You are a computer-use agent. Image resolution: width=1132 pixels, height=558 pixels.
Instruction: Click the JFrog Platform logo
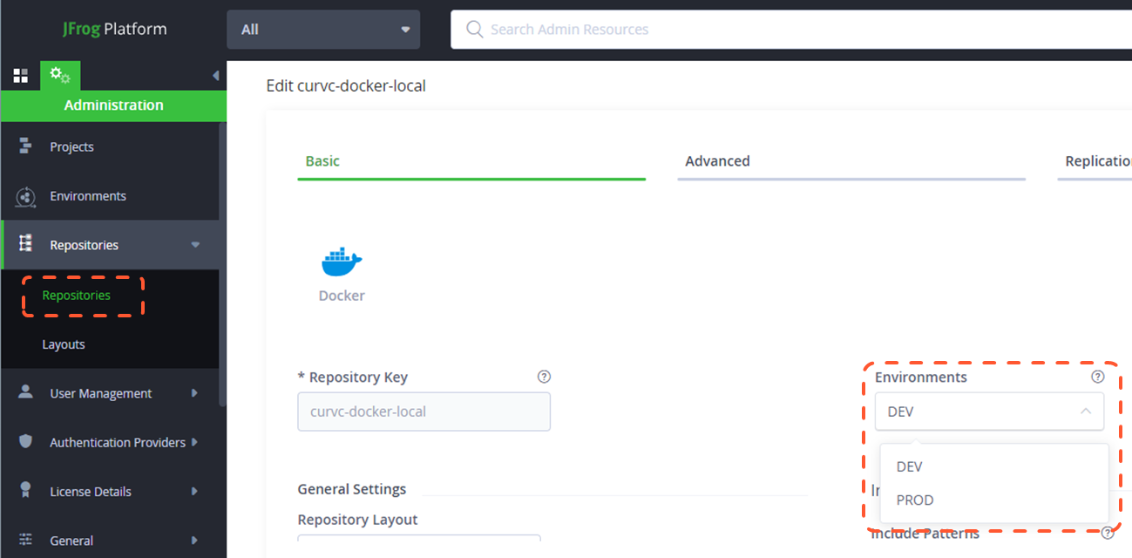(x=114, y=29)
